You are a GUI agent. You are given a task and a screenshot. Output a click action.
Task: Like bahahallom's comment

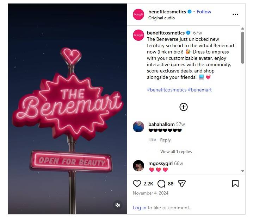(152, 140)
